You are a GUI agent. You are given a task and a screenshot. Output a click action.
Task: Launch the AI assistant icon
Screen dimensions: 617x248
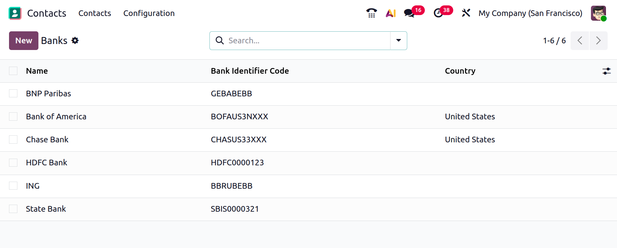[x=391, y=13]
